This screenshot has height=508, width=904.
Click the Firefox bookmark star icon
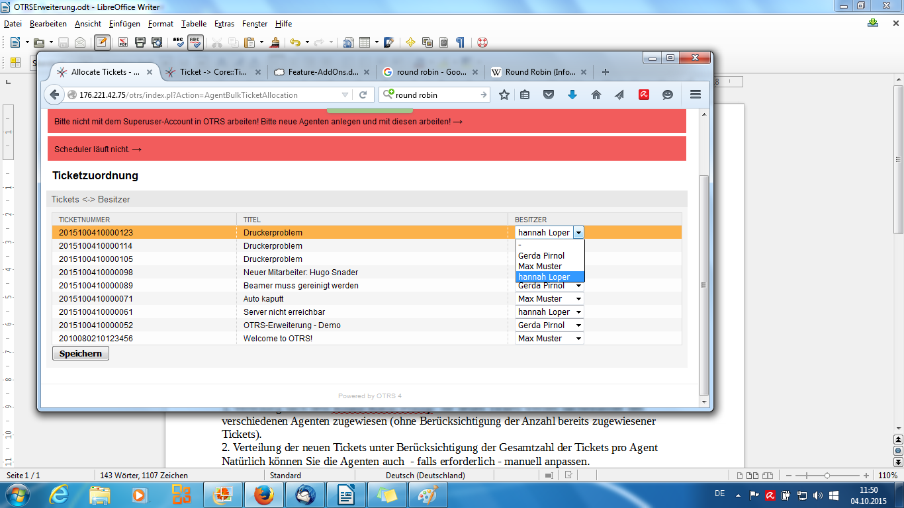[504, 95]
